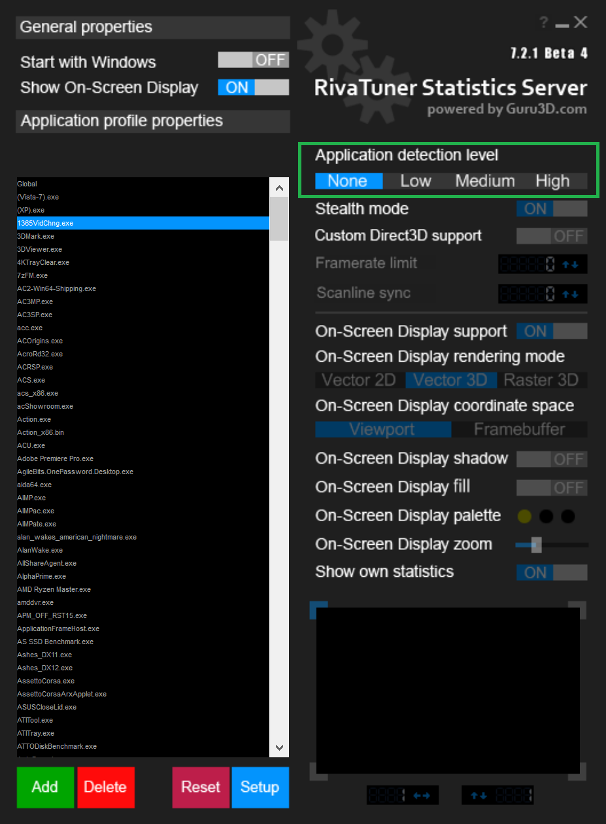The width and height of the screenshot is (606, 824).
Task: Click horizontal OSD position arrows
Action: coord(422,795)
